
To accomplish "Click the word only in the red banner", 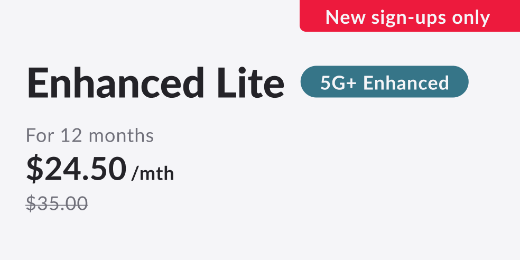I will click(x=470, y=17).
